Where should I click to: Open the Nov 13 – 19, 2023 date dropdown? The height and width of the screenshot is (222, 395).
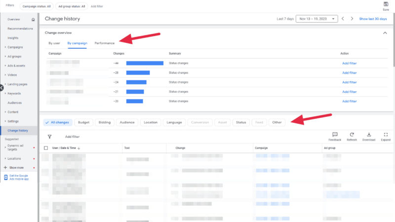pyautogui.click(x=316, y=19)
